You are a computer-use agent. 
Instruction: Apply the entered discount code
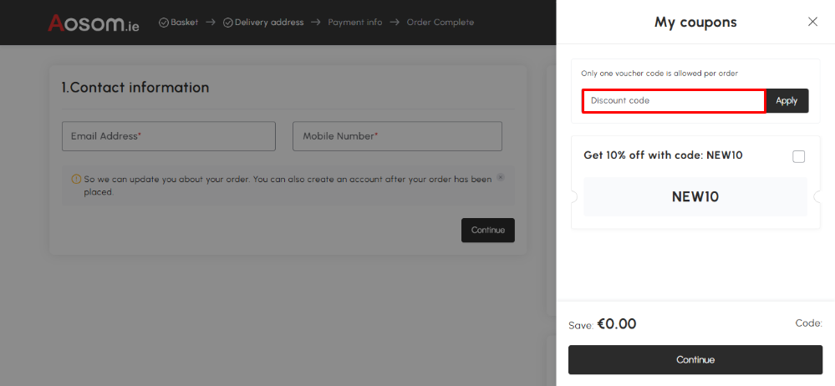(x=787, y=100)
